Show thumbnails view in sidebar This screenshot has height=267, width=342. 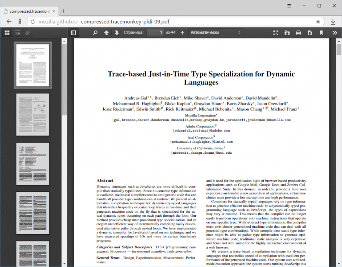tap(7, 33)
